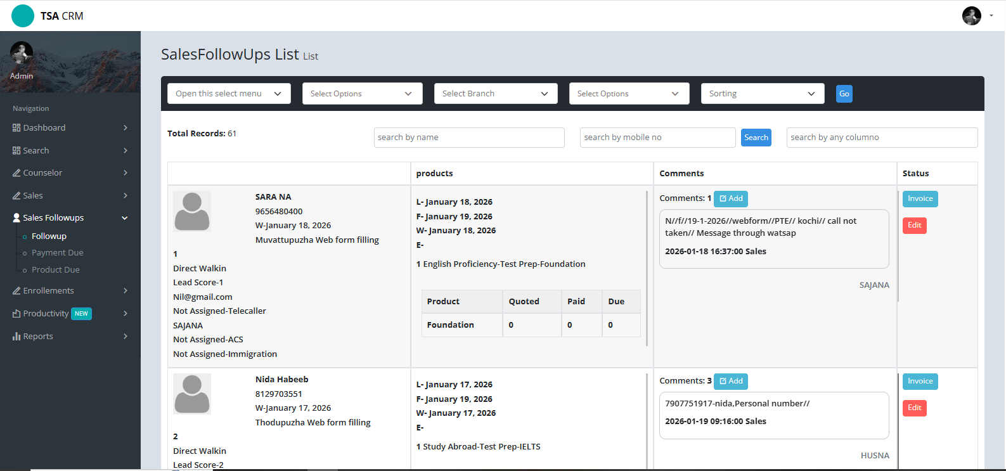
Task: Open the 'Open this select menu' dropdown
Action: [x=229, y=94]
